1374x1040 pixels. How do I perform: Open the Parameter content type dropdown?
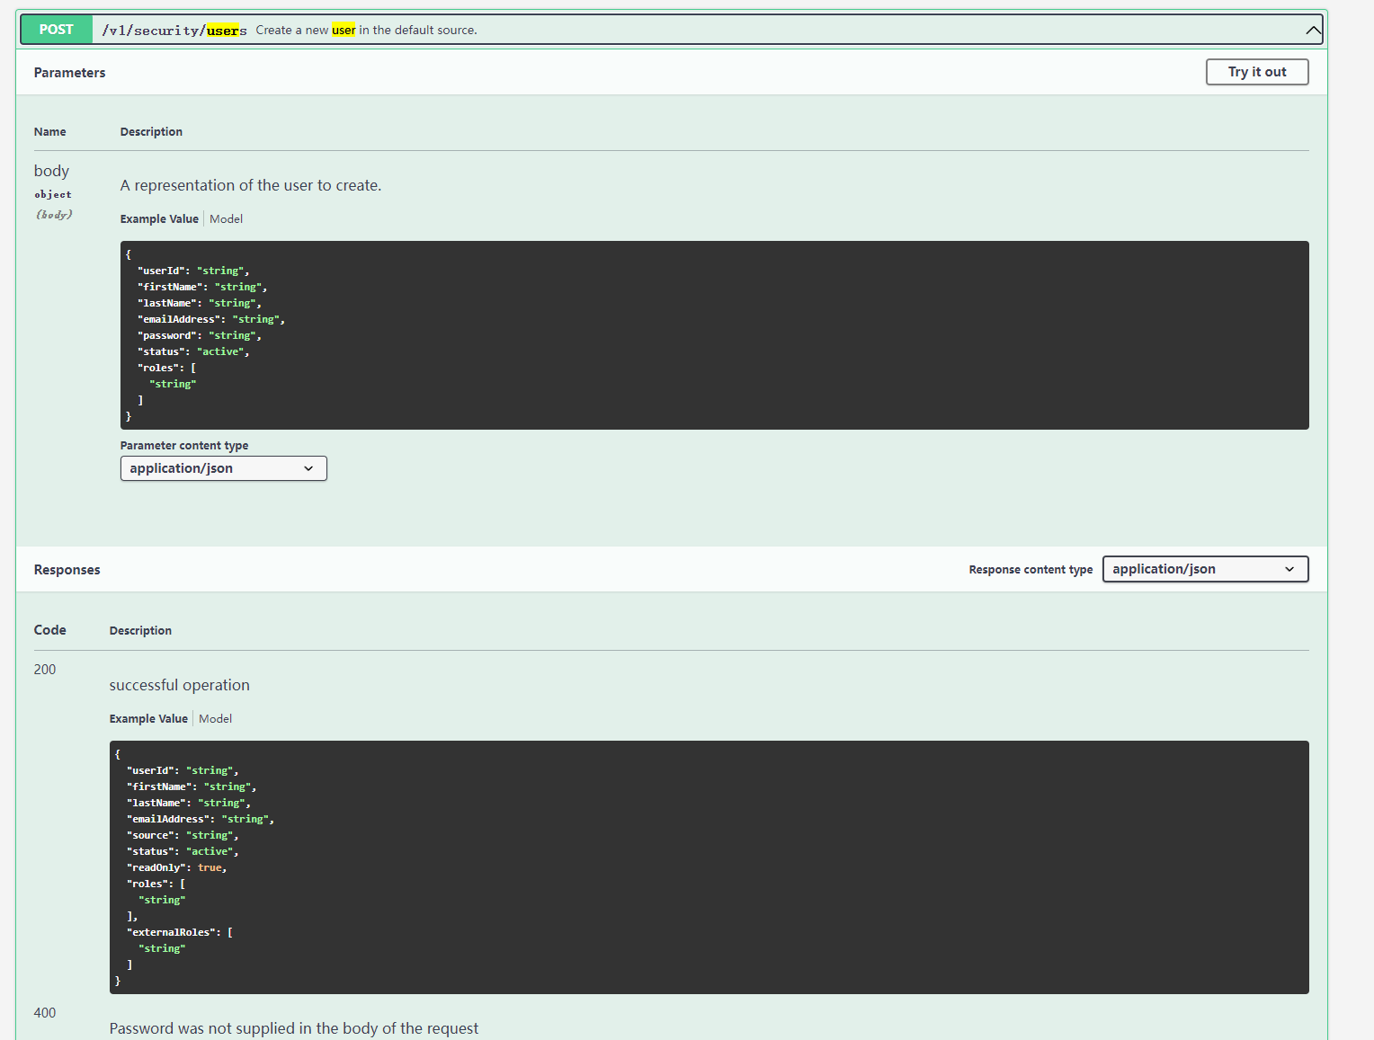pyautogui.click(x=224, y=468)
